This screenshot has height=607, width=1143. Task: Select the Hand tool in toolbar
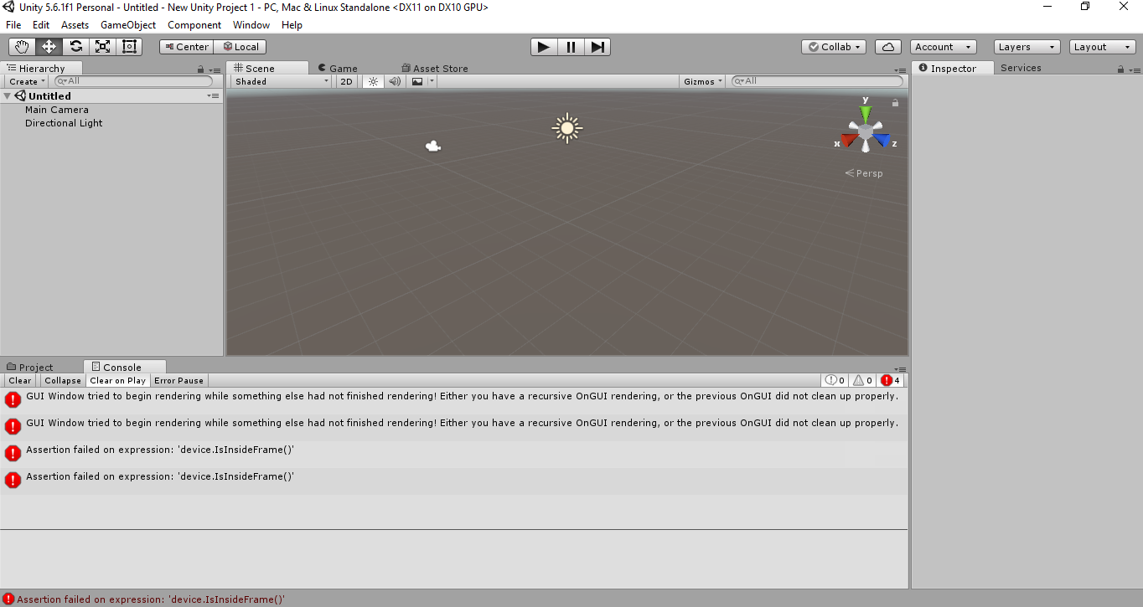click(x=22, y=46)
